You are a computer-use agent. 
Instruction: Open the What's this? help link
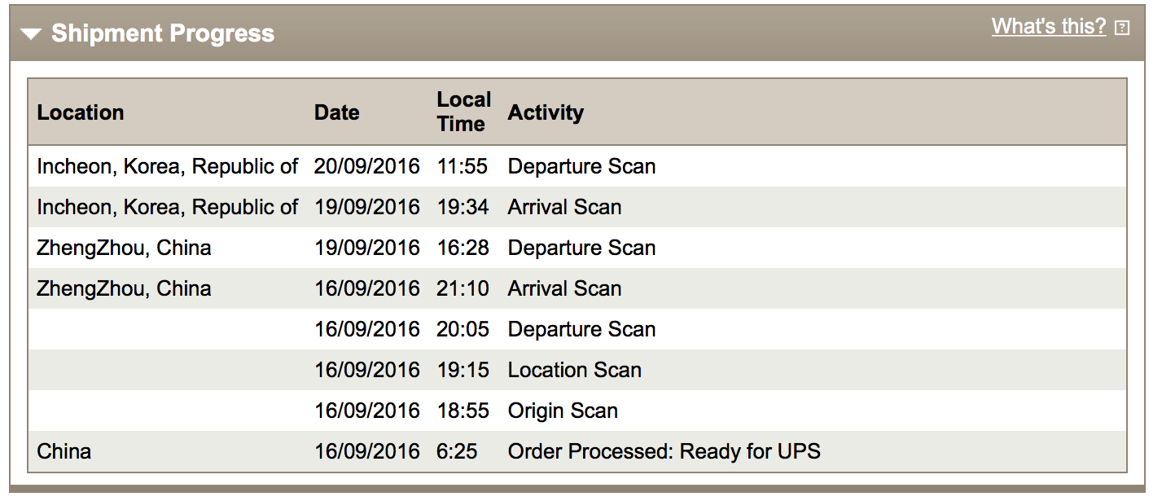(x=1048, y=27)
